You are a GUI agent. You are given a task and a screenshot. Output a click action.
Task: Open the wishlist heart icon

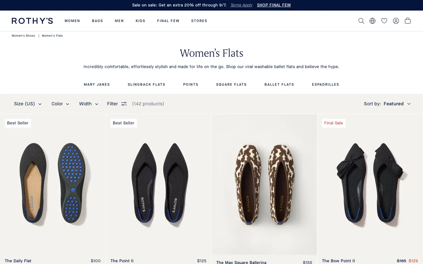click(x=384, y=21)
